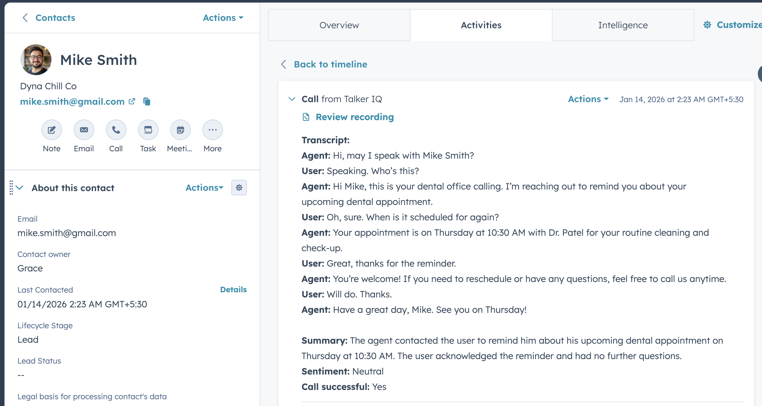Create a Note for Mike Smith
Screen dimensions: 762x406
[x=51, y=130]
